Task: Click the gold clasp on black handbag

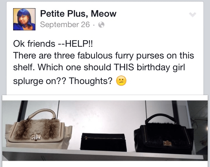Action: click(167, 143)
